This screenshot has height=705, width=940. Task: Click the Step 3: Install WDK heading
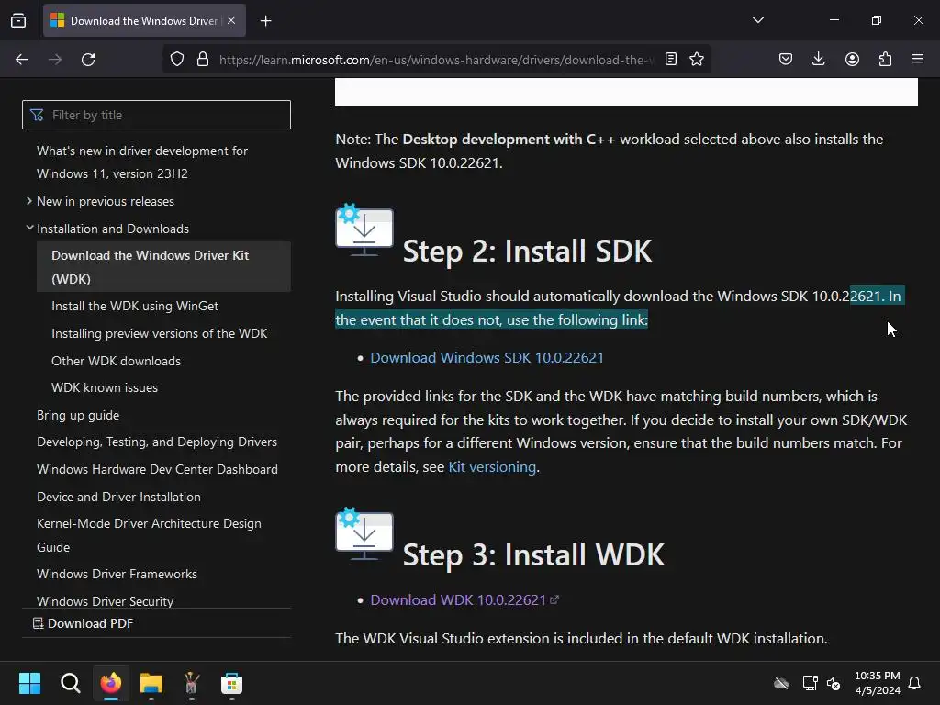(533, 554)
